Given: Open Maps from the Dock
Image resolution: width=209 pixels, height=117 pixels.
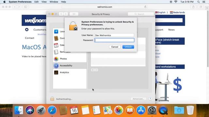Looking at the screenshot, I should tap(107, 110).
